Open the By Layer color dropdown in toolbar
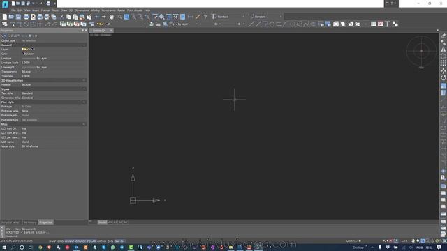This screenshot has width=447, height=251. tap(186, 24)
